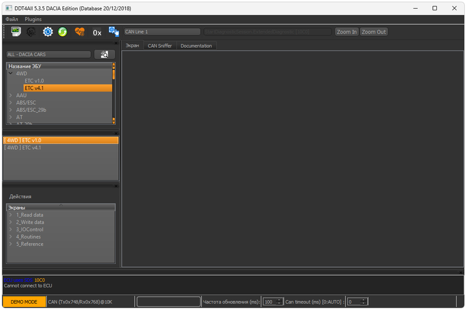
Task: Click the blue screen pointer icon
Action: [114, 31]
